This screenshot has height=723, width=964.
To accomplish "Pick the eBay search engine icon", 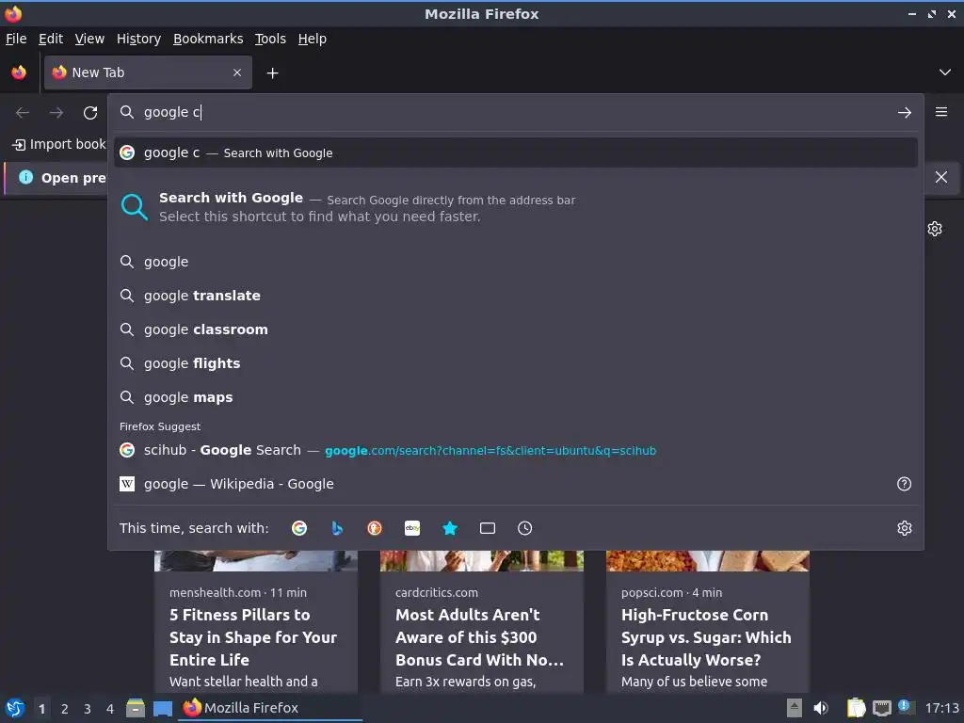I will click(x=412, y=528).
